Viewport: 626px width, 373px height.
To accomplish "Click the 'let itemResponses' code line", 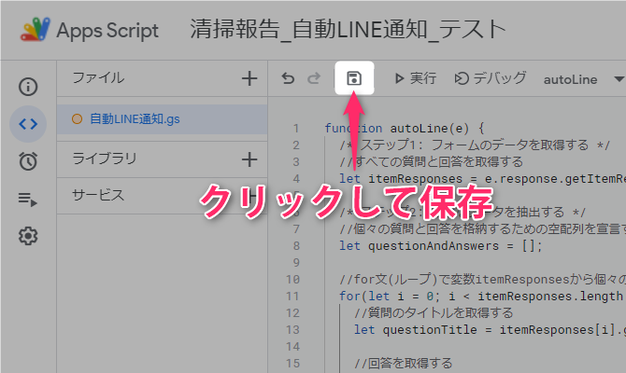I will click(482, 178).
